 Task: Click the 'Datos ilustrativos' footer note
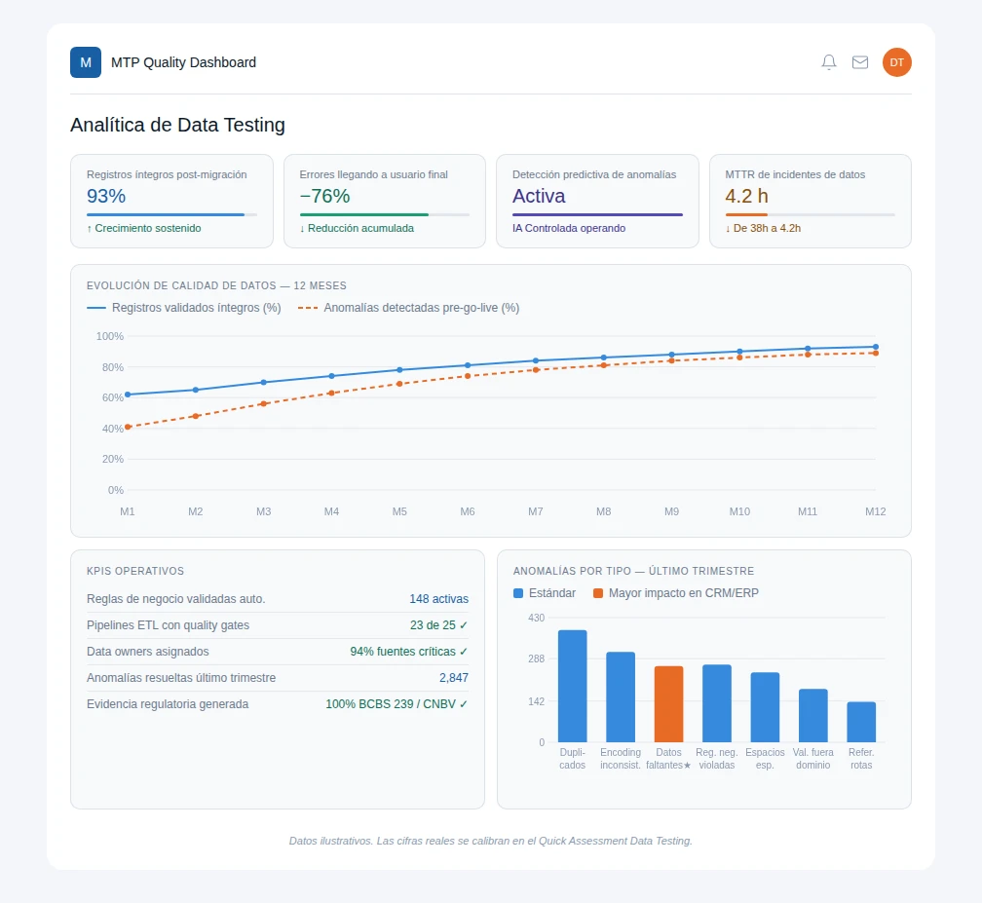pyautogui.click(x=491, y=841)
